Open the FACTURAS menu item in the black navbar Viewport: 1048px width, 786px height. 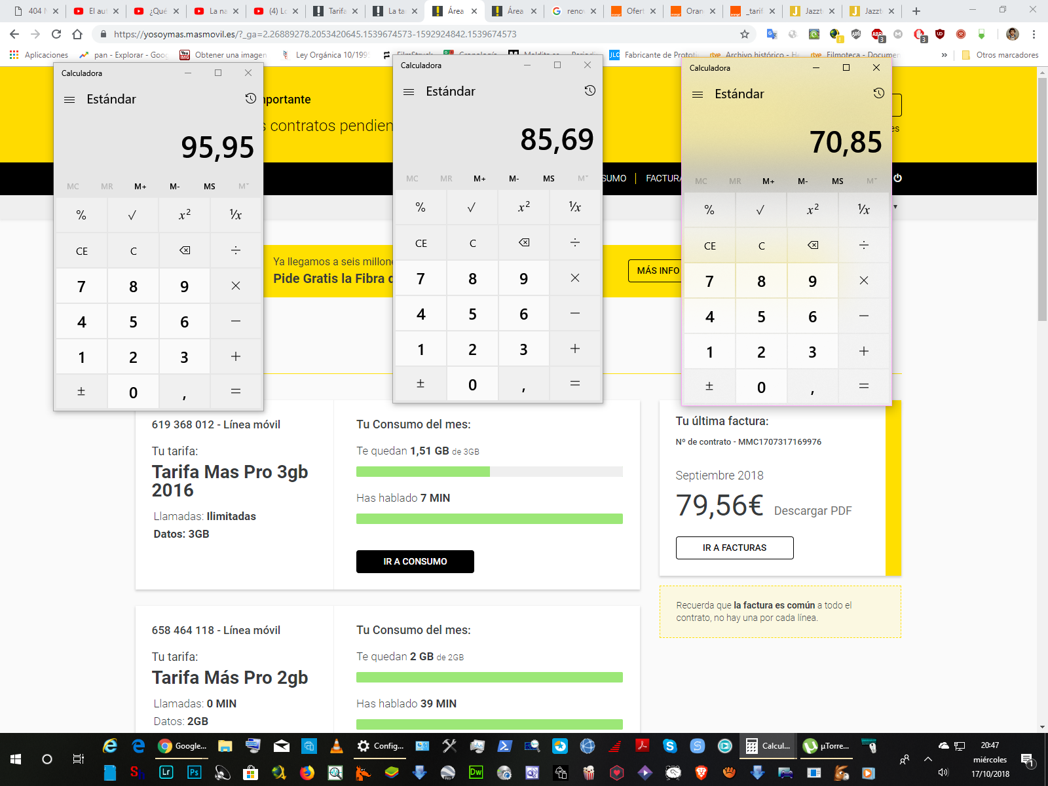click(x=663, y=178)
